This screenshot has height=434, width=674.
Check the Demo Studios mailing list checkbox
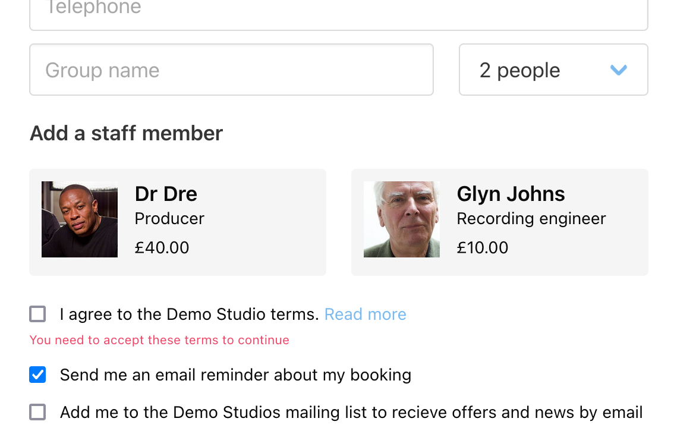pyautogui.click(x=37, y=411)
